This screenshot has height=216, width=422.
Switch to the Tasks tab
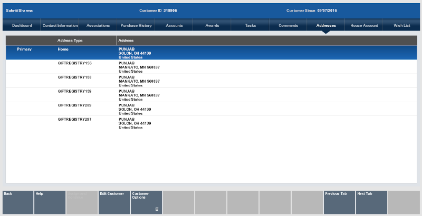tap(250, 25)
